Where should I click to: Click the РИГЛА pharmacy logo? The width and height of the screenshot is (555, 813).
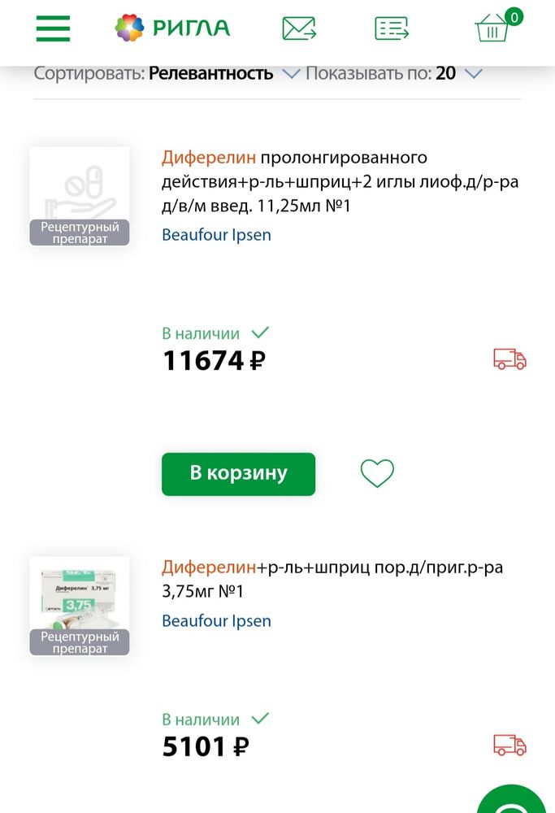pos(171,27)
